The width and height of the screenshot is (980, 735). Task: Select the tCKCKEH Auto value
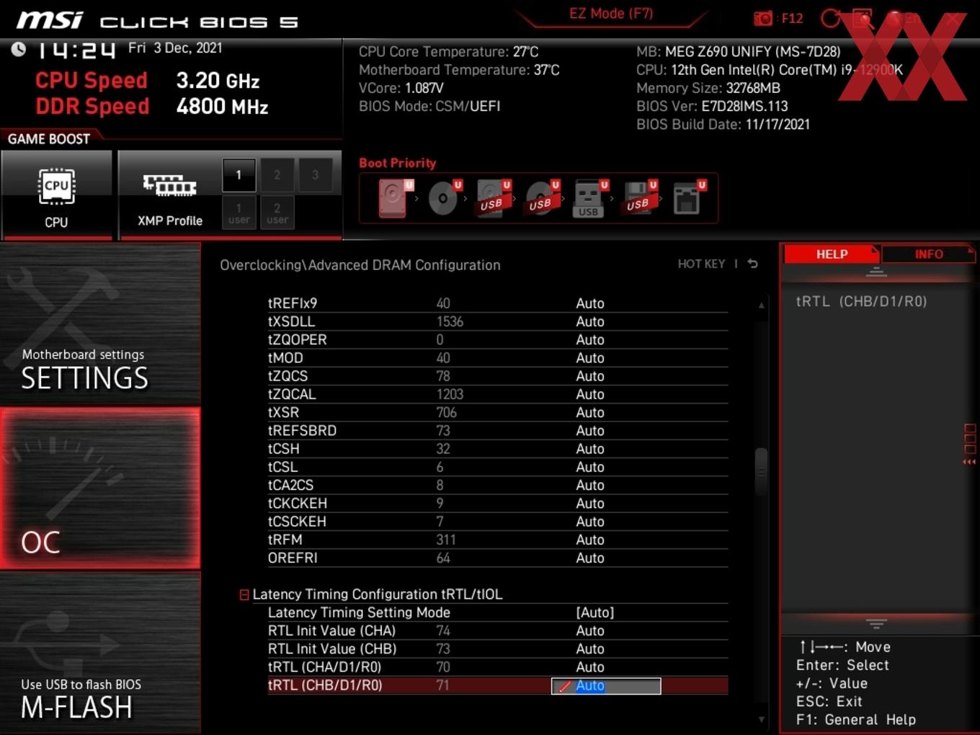(589, 503)
